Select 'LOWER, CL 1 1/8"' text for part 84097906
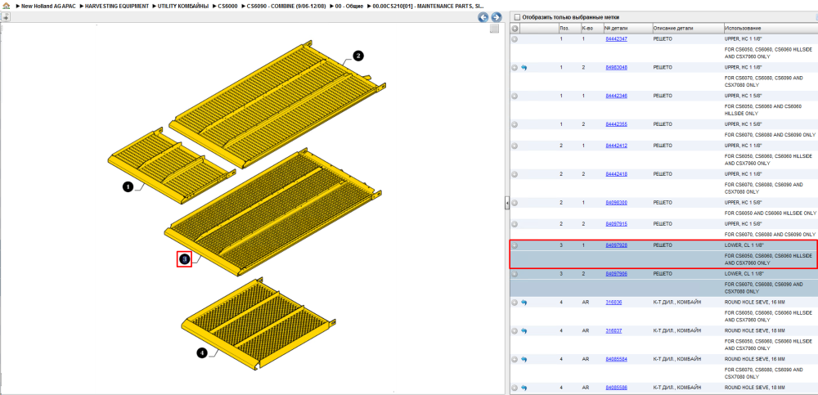This screenshot has width=818, height=395. 745,273
